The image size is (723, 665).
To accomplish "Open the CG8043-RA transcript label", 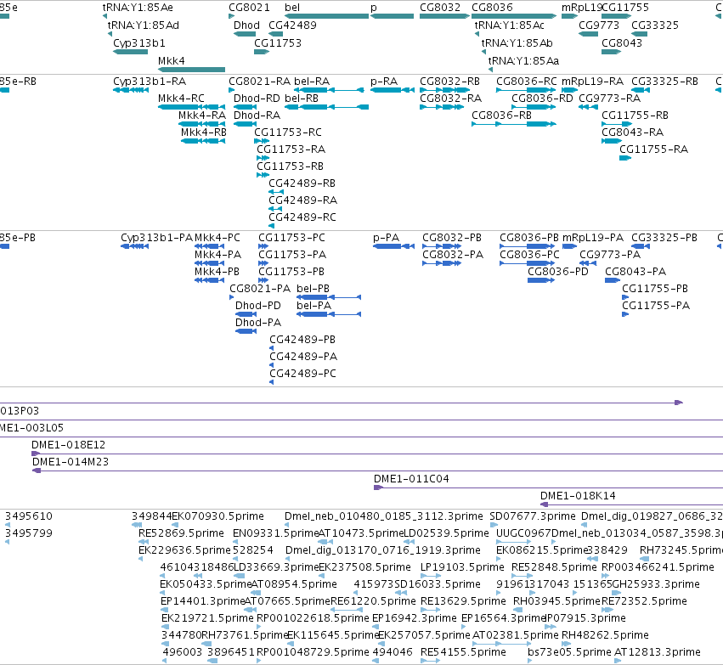I will coord(633,132).
